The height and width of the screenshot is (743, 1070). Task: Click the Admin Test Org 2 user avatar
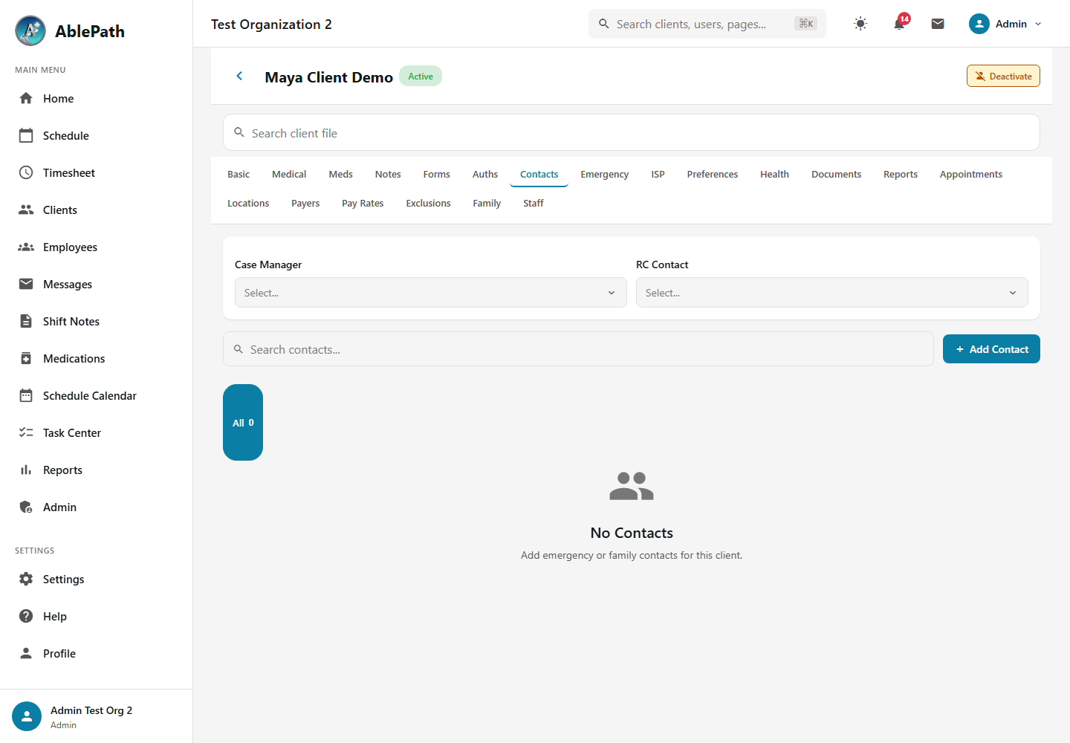27,716
